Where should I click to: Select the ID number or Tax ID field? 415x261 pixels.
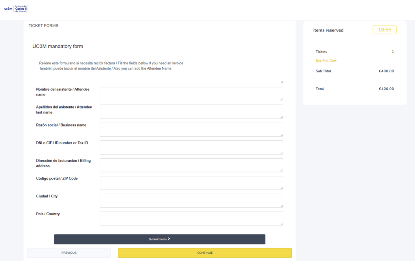click(x=191, y=147)
